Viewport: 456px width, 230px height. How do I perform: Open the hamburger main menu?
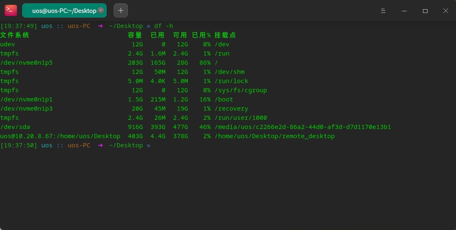(x=384, y=11)
